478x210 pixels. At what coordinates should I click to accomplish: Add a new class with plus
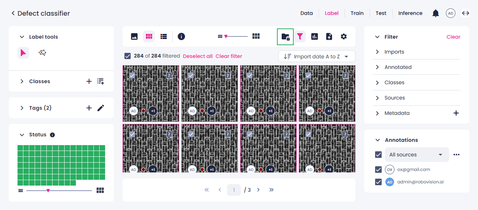[x=89, y=81]
